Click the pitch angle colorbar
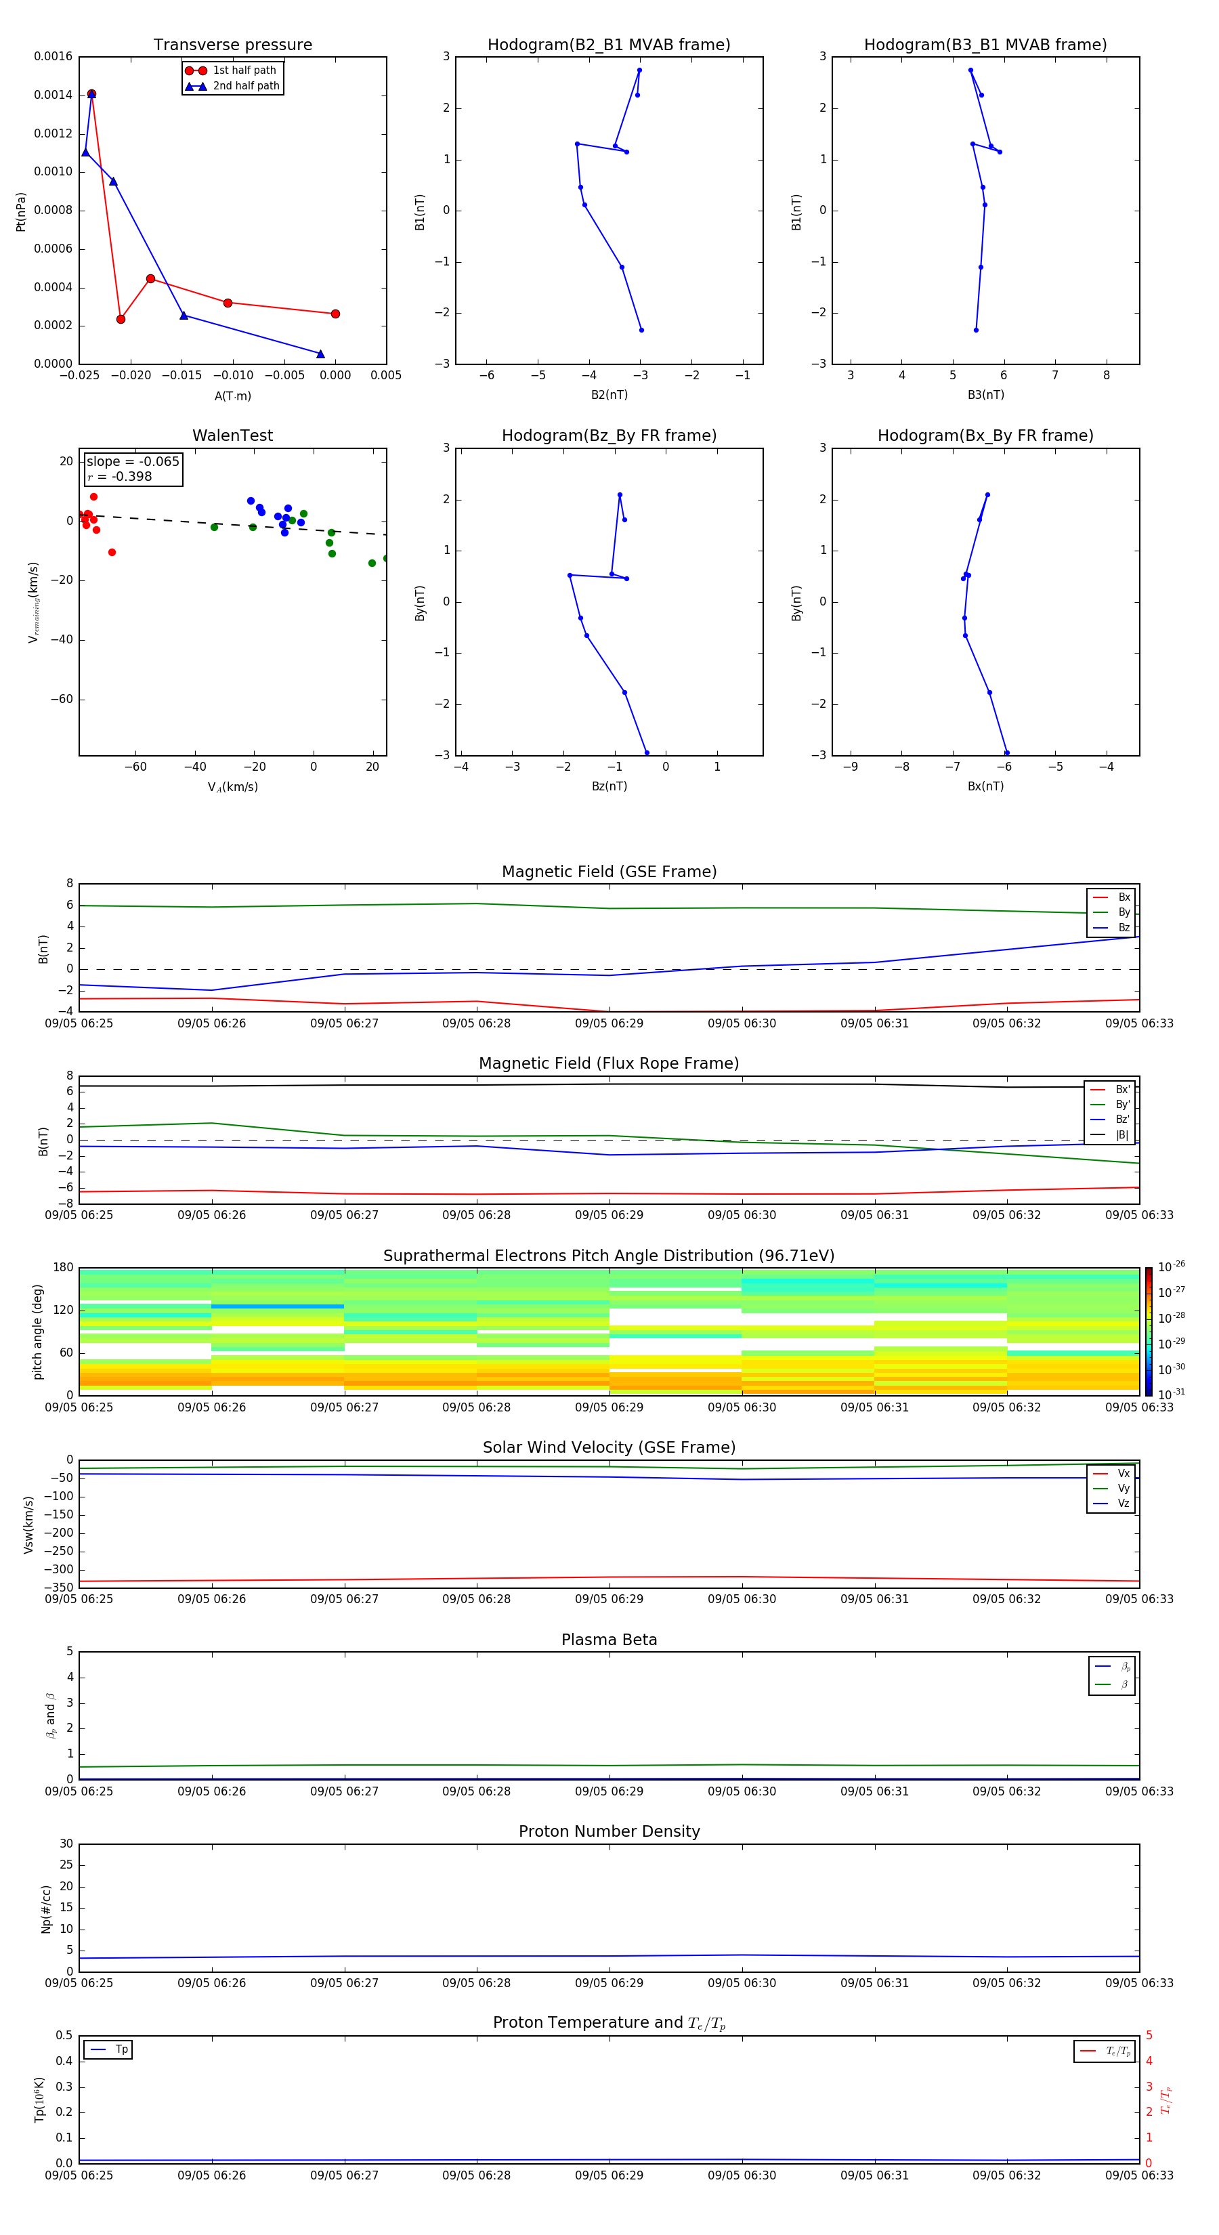This screenshot has width=1219, height=2235. pos(1149,1332)
